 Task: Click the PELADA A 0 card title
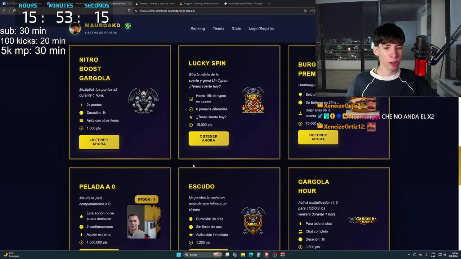(97, 187)
